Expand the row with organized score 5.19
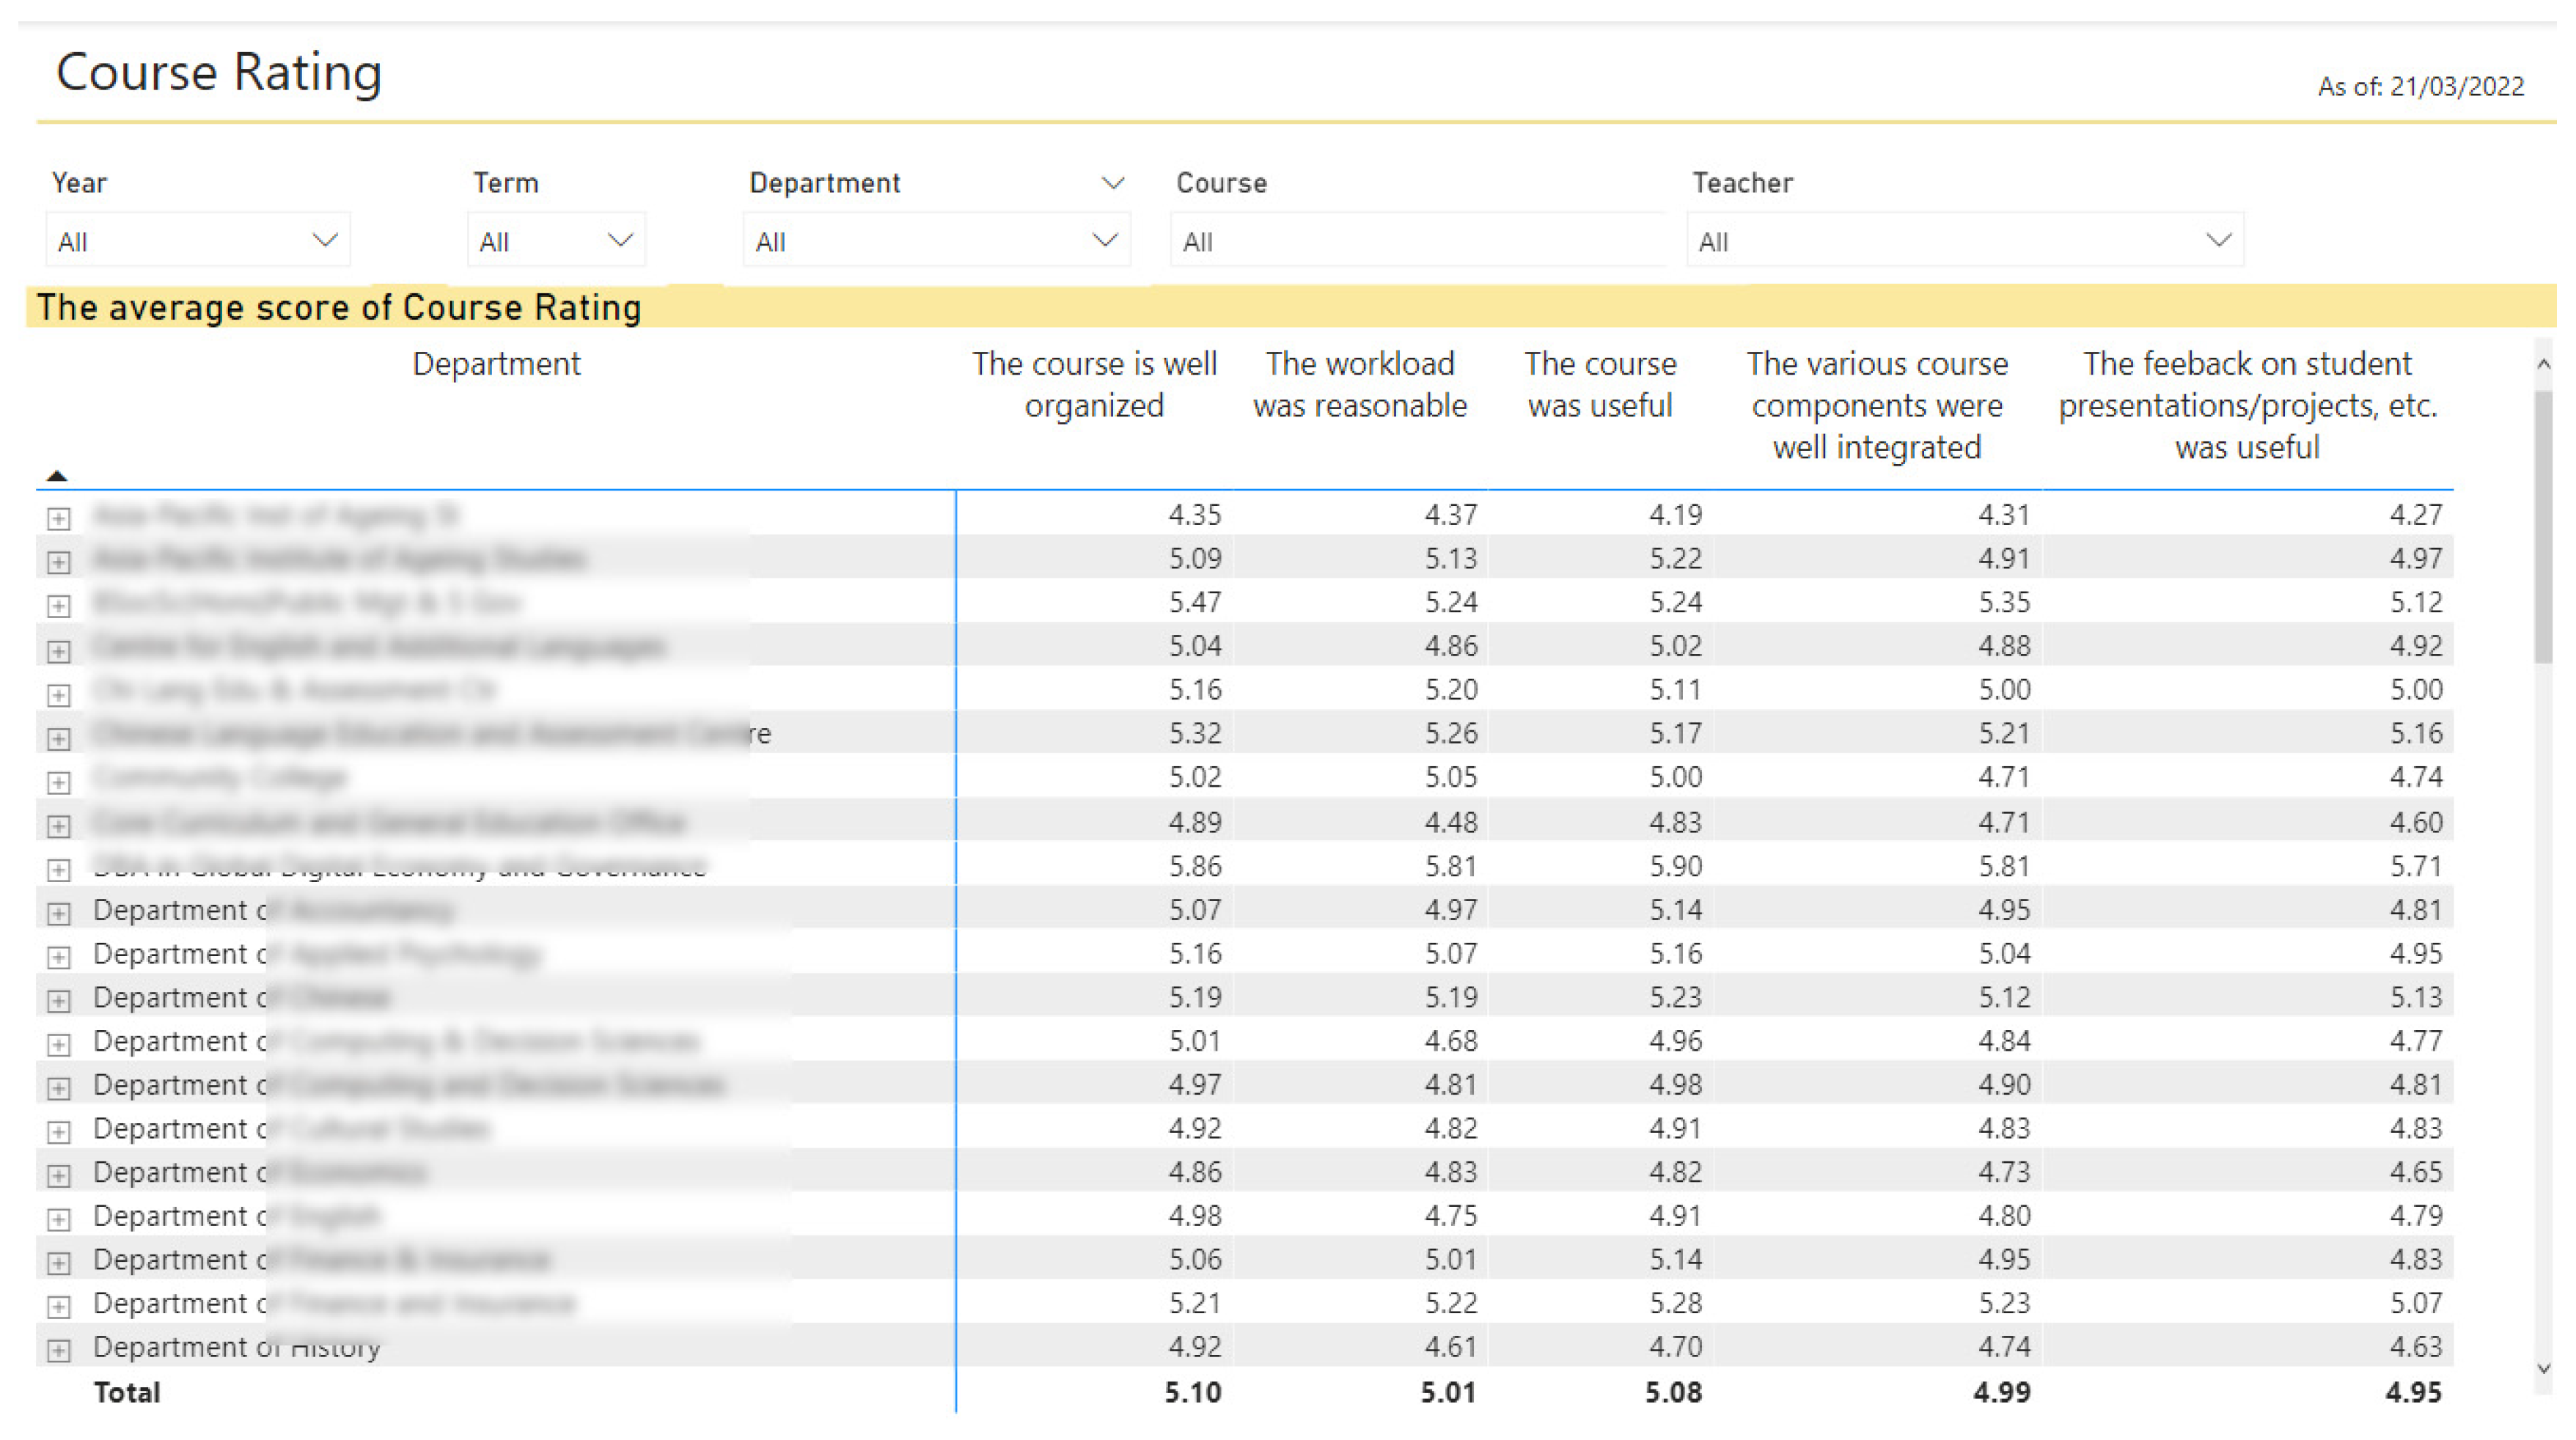 [x=59, y=1001]
